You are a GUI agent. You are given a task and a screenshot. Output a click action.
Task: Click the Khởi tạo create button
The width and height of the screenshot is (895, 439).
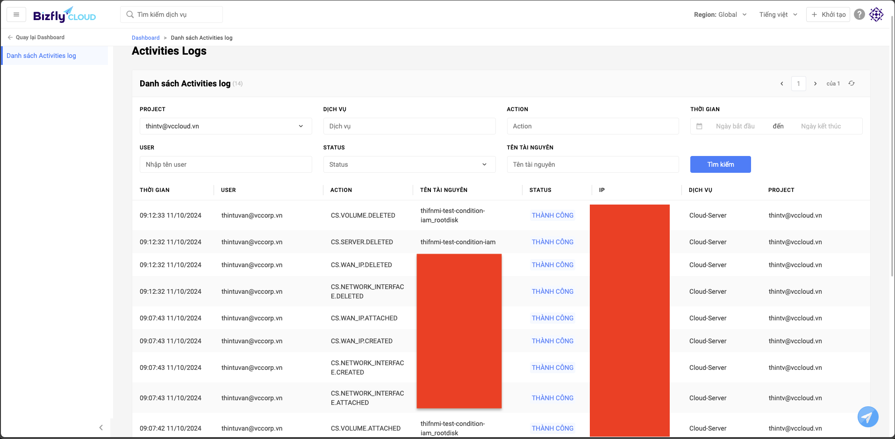coord(828,14)
